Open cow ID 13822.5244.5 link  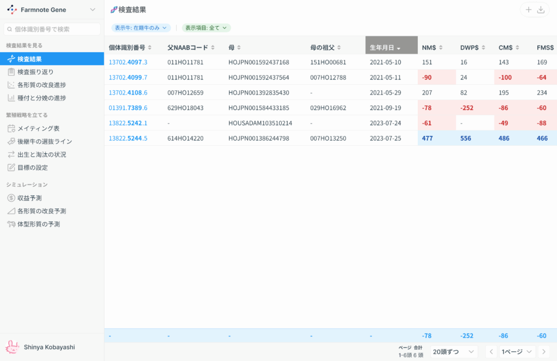(128, 138)
